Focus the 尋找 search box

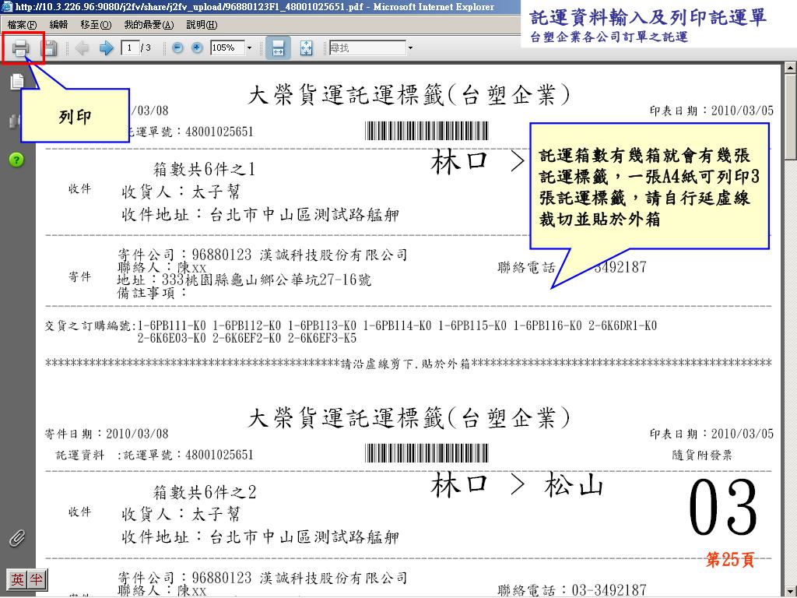[x=367, y=47]
